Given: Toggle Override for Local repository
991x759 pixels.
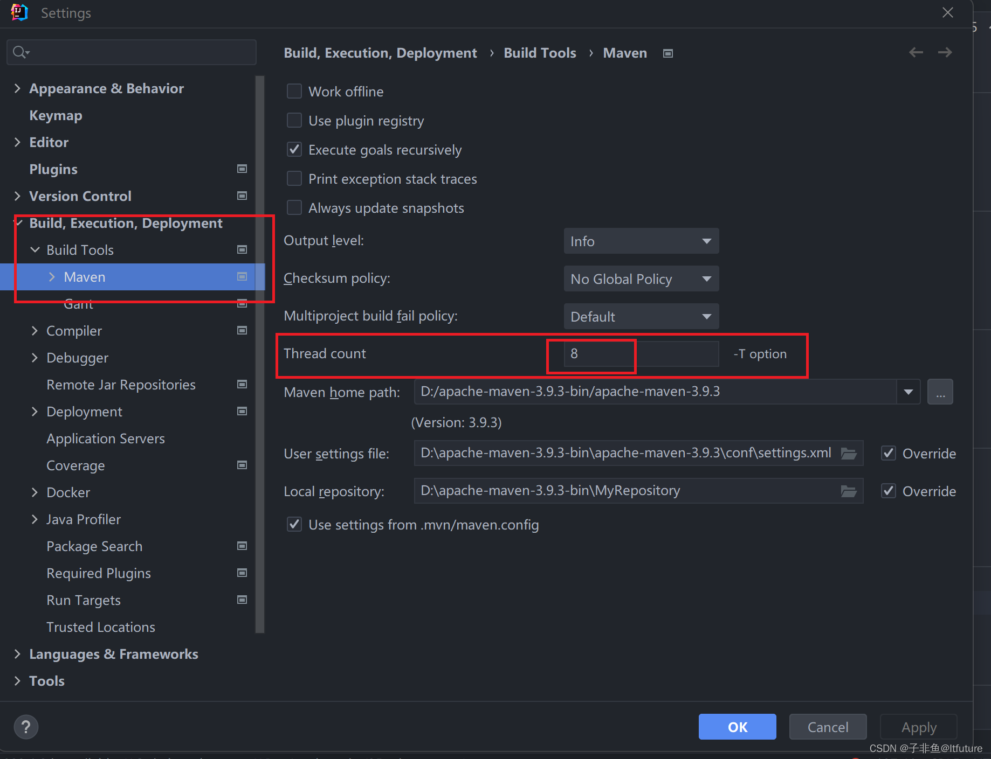Looking at the screenshot, I should (x=889, y=491).
